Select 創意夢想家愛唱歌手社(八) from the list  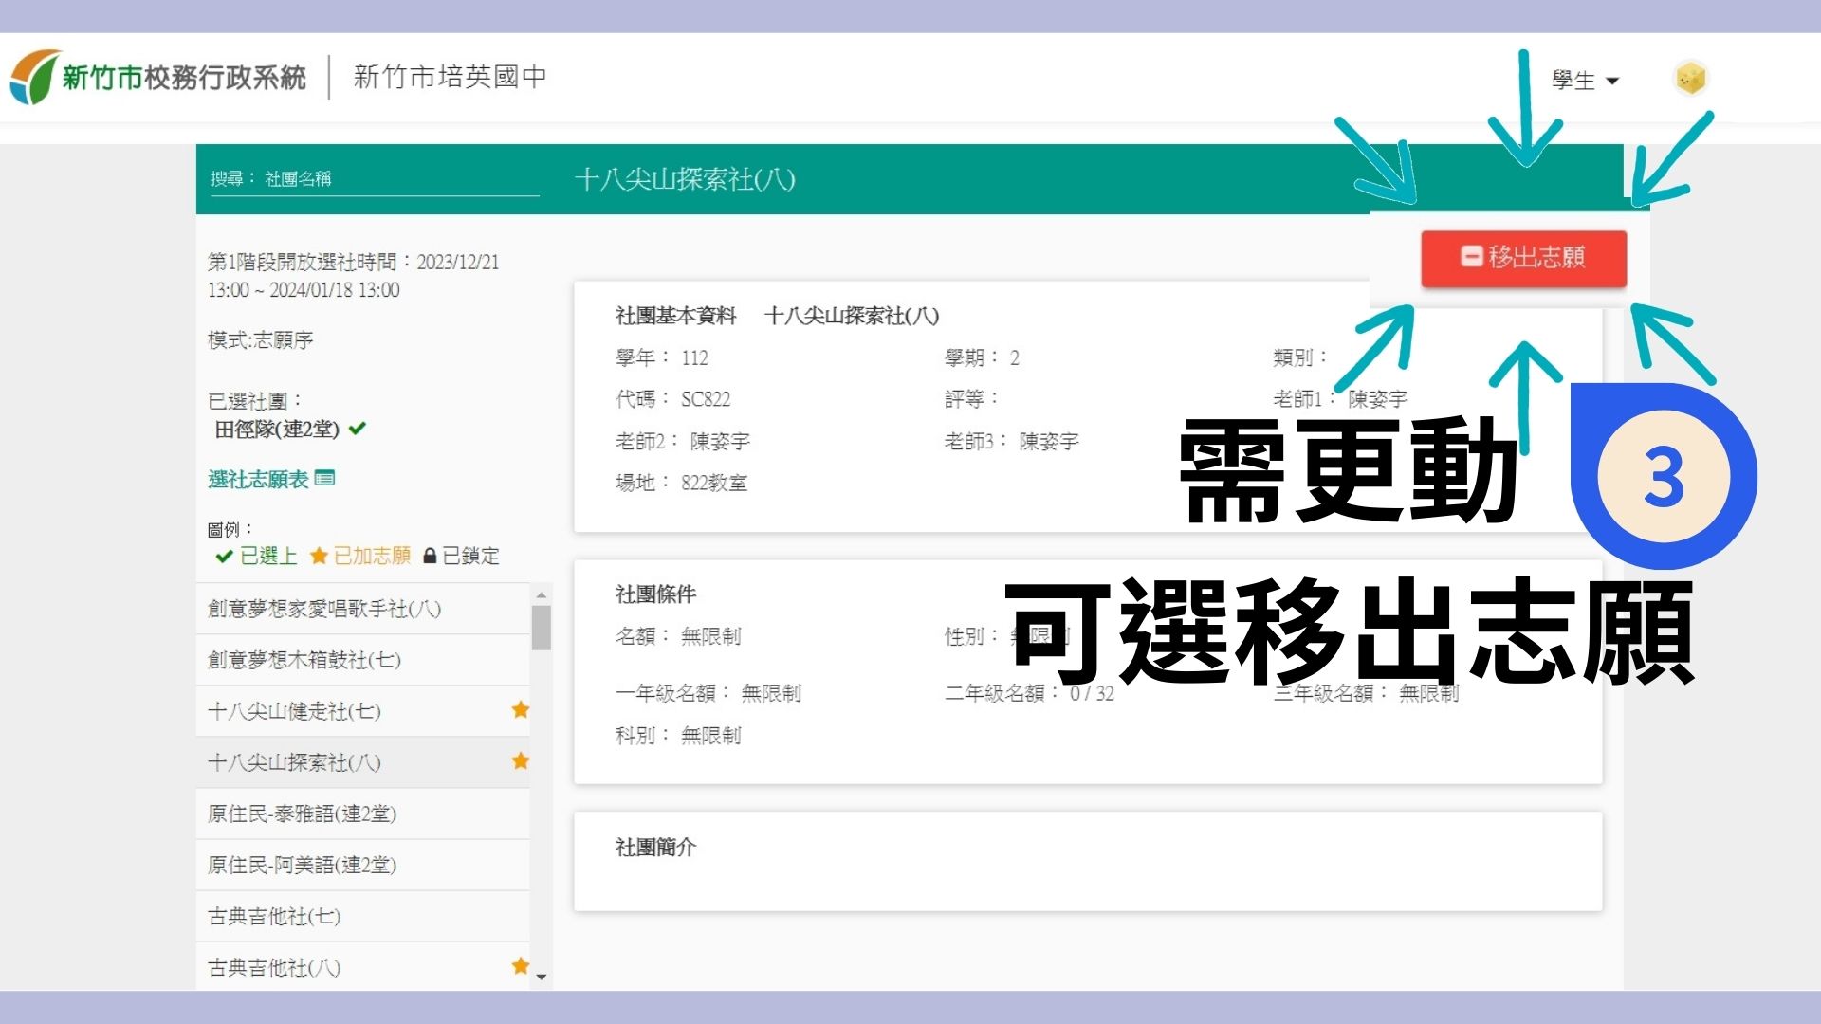(324, 609)
